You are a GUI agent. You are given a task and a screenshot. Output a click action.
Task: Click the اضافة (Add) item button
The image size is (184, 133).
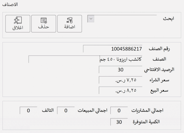tap(69, 24)
